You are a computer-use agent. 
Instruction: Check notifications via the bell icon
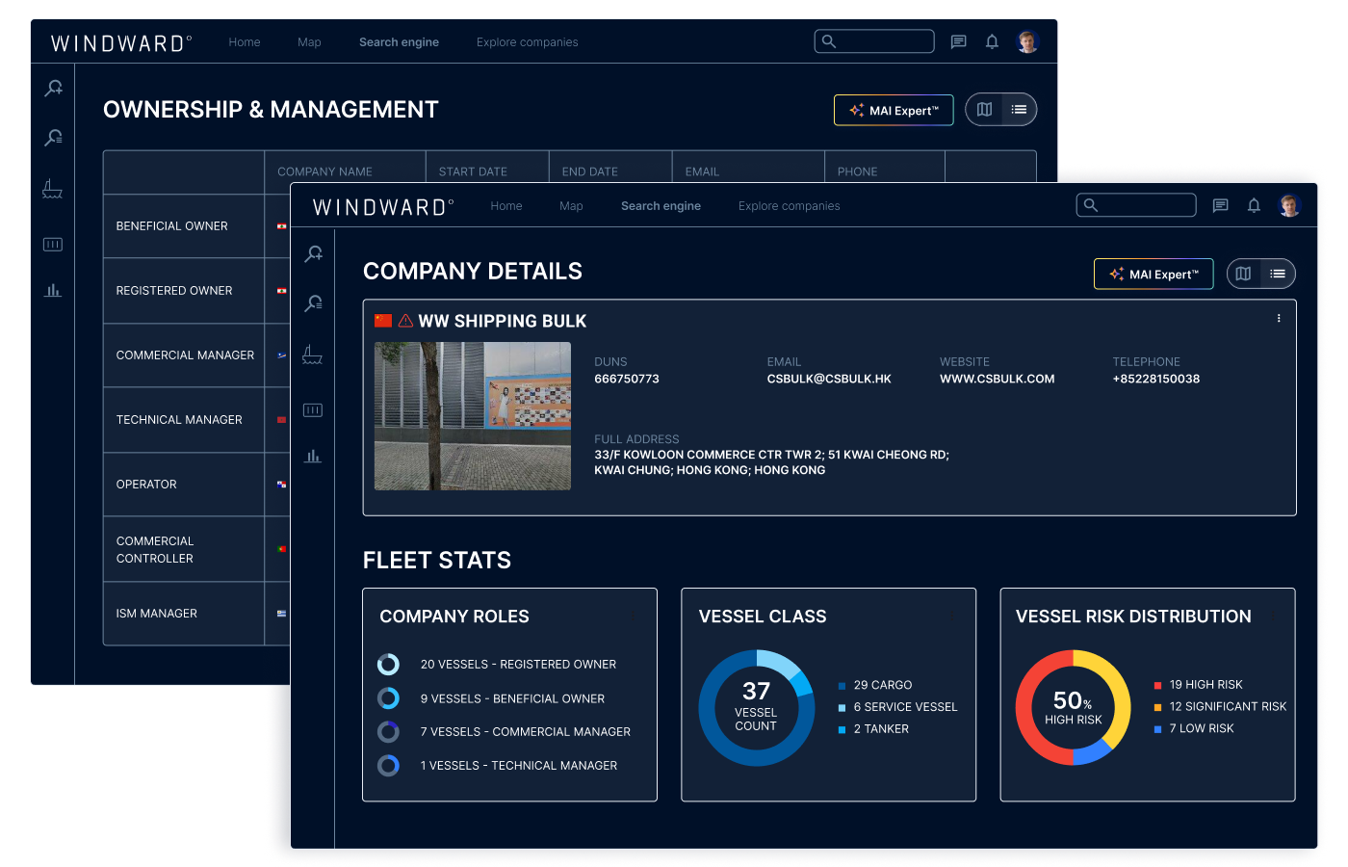point(1254,205)
